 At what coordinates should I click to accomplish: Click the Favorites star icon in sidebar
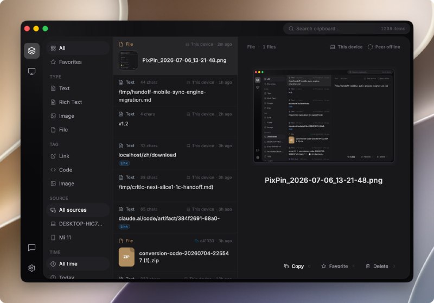tap(53, 62)
